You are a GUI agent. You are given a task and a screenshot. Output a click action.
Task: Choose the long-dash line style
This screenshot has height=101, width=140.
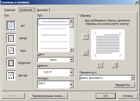tap(54, 42)
